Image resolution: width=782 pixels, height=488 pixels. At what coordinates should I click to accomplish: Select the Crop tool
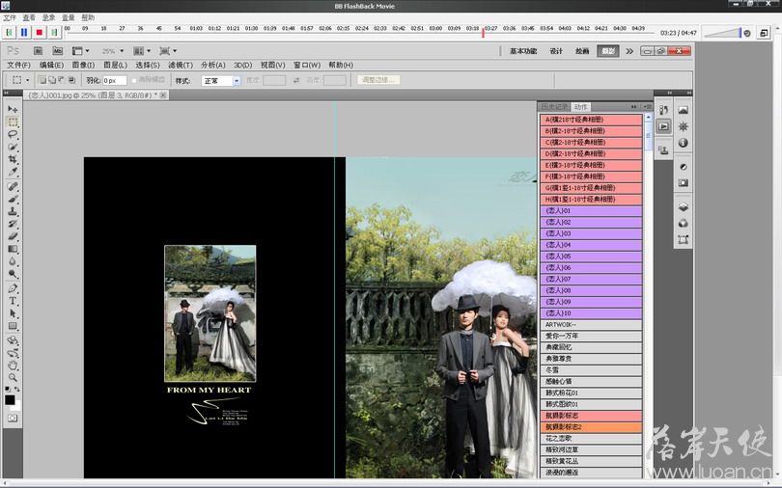(13, 159)
